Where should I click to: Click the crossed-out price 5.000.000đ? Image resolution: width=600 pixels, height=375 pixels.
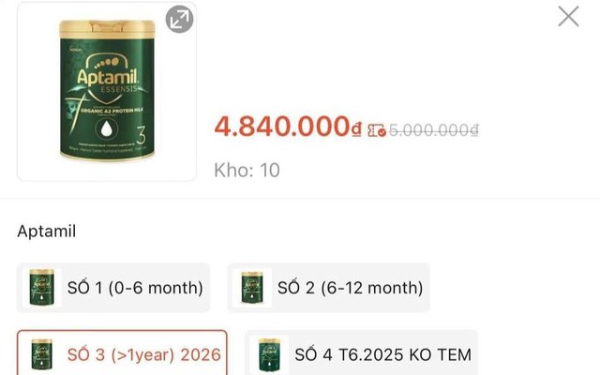pyautogui.click(x=434, y=130)
